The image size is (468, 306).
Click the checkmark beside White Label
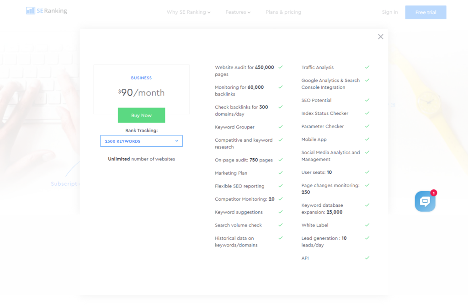pyautogui.click(x=367, y=225)
